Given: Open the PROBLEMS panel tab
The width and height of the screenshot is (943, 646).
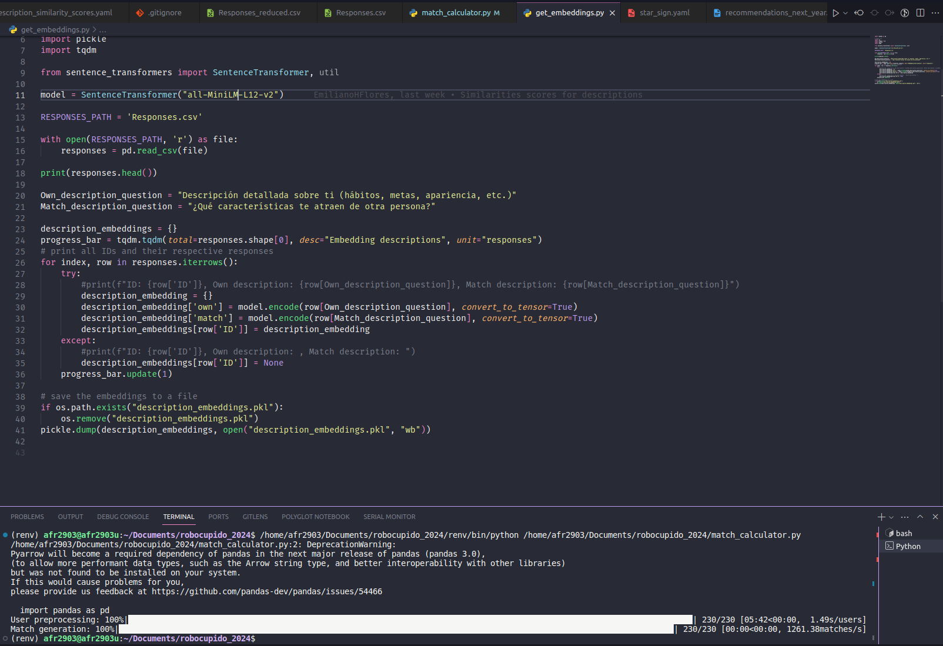Looking at the screenshot, I should [x=27, y=517].
